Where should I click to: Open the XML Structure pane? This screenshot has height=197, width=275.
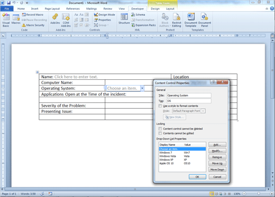pyautogui.click(x=124, y=19)
